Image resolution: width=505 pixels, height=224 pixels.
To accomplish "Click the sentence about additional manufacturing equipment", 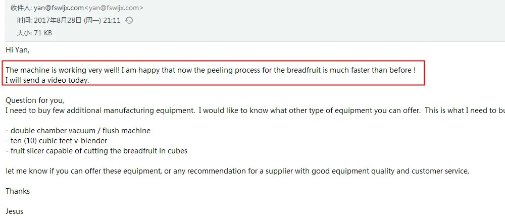I will pyautogui.click(x=100, y=110).
